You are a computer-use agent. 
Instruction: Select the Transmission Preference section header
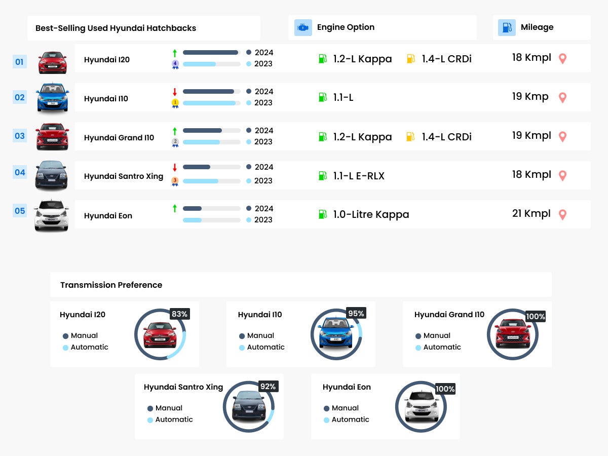tap(111, 285)
